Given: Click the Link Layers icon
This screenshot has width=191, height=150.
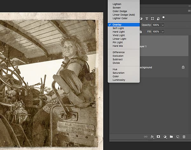Looking at the screenshot, I should (x=145, y=137).
